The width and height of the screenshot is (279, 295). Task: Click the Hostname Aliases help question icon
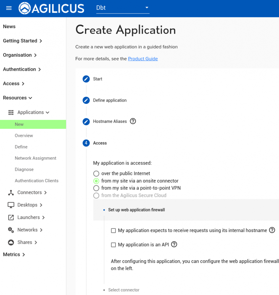pyautogui.click(x=133, y=121)
